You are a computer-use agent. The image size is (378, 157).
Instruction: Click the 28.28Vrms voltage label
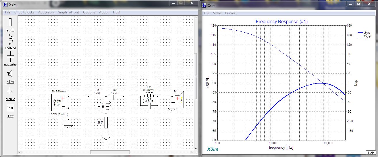[x=59, y=91]
